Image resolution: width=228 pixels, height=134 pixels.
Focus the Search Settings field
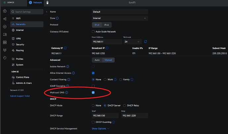[x=27, y=12]
